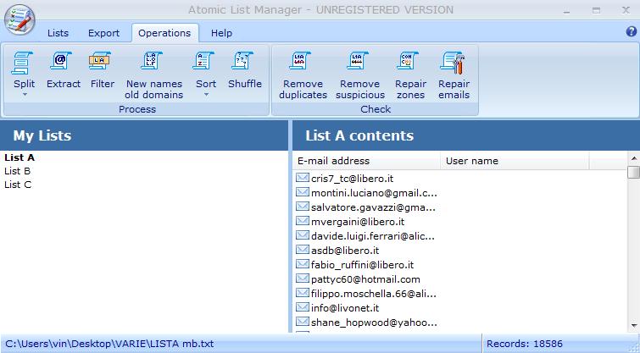Select New names old domains tool
The image size is (640, 353).
154,76
